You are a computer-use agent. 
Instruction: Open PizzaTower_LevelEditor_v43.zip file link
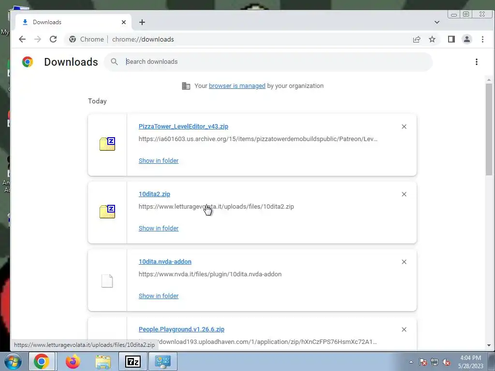[183, 126]
